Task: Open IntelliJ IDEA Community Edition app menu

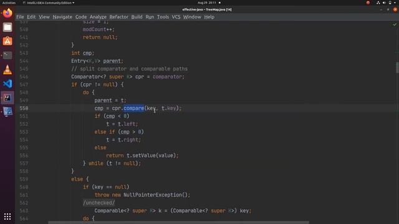Action: pos(49,2)
